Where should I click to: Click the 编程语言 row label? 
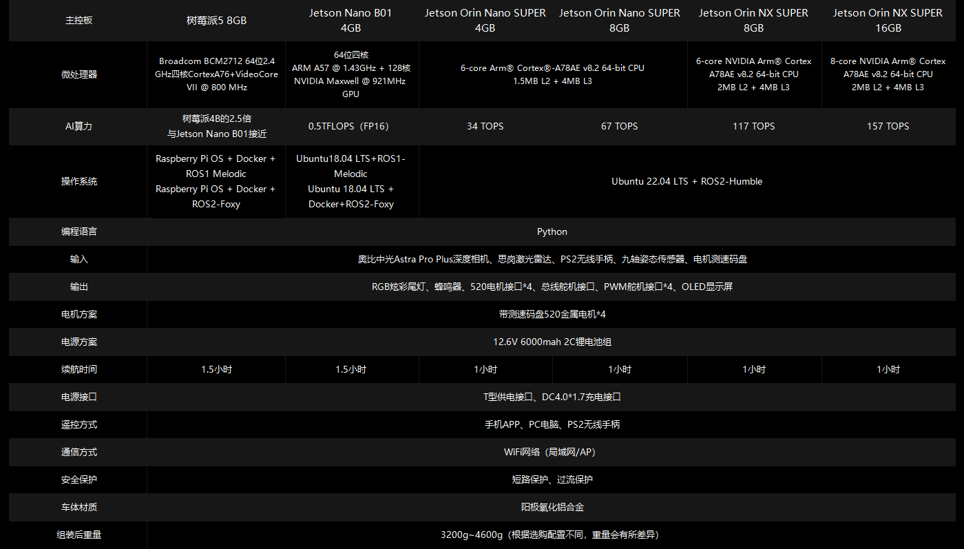78,231
